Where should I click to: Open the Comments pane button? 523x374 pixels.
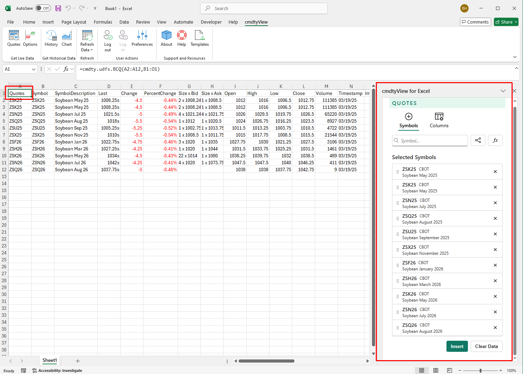pos(475,22)
